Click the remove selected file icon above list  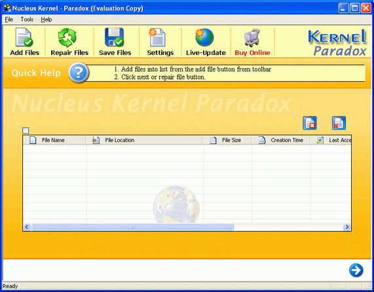click(310, 123)
